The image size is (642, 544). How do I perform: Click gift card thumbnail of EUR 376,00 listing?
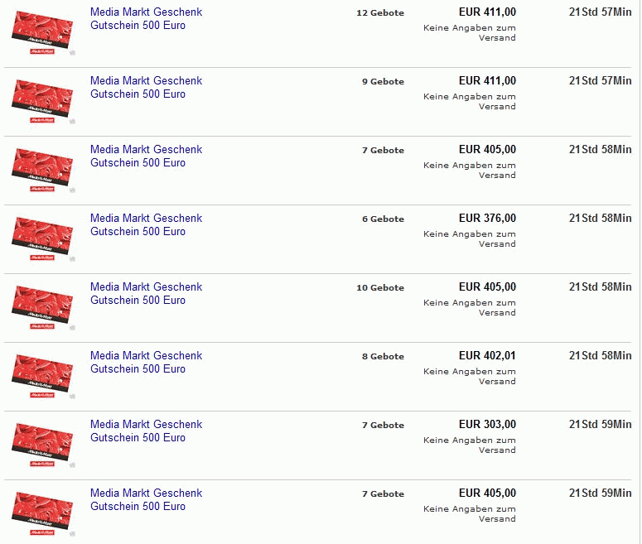pyautogui.click(x=41, y=238)
